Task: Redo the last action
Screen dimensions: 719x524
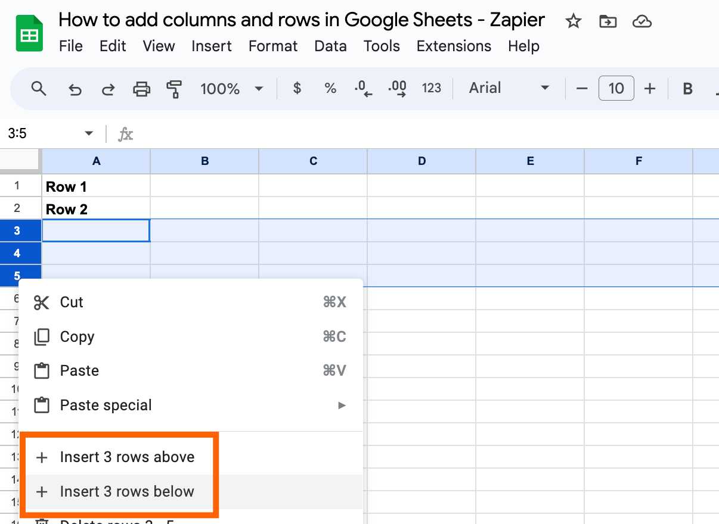Action: [x=108, y=89]
